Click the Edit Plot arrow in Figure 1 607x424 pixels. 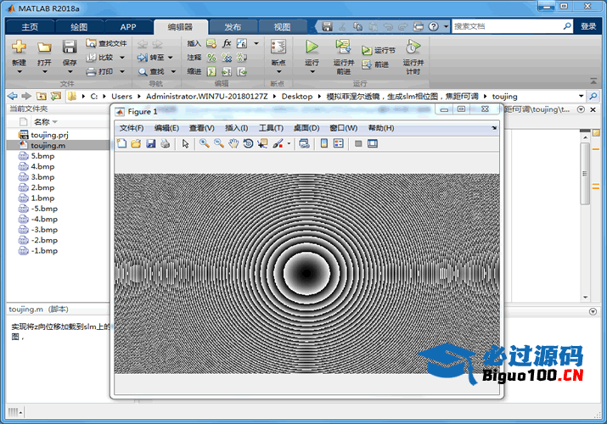(x=185, y=144)
